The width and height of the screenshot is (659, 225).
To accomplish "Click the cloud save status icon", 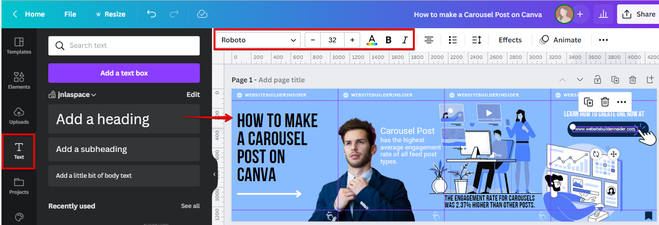I will (202, 14).
